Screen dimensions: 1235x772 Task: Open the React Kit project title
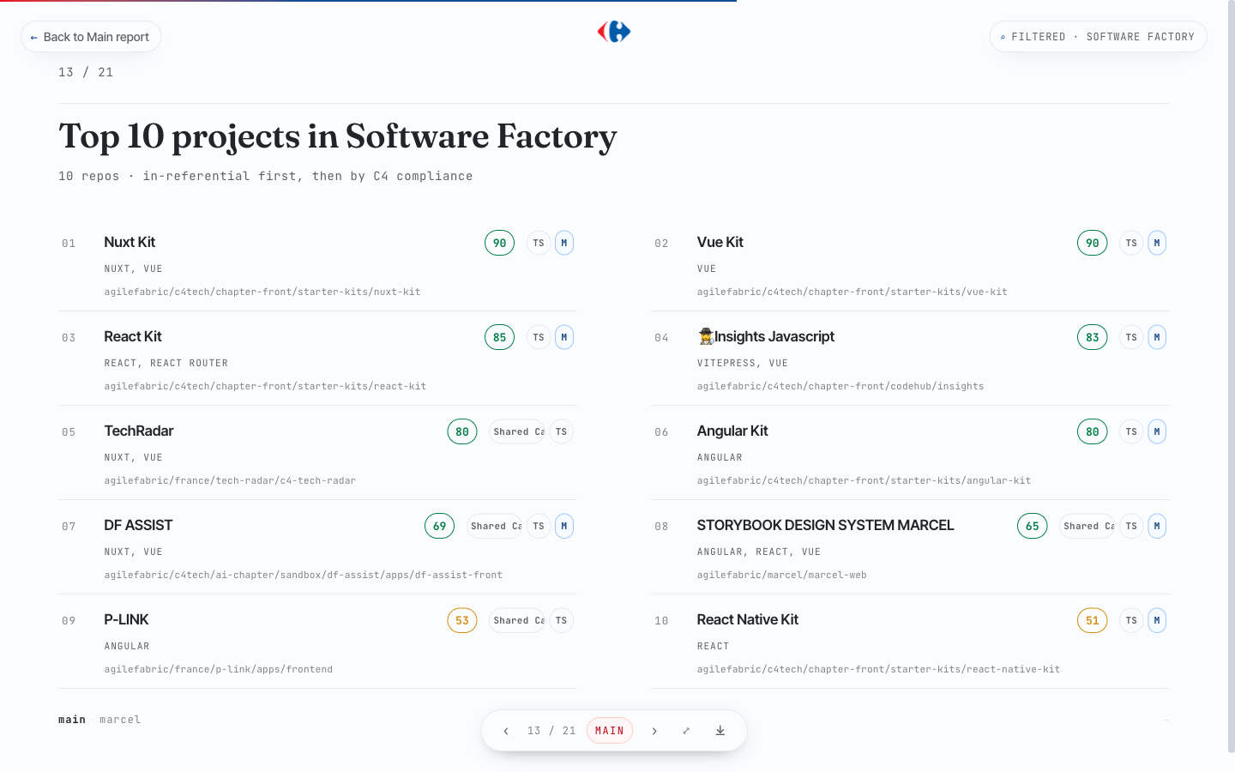pos(133,336)
